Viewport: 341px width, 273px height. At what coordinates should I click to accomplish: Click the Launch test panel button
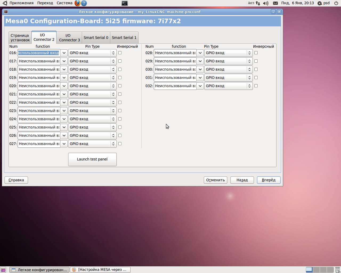coord(92,159)
